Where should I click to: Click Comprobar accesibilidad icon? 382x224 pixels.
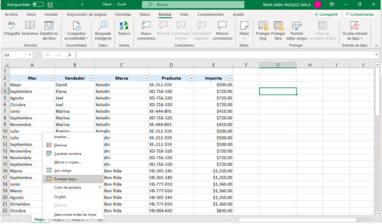[76, 31]
